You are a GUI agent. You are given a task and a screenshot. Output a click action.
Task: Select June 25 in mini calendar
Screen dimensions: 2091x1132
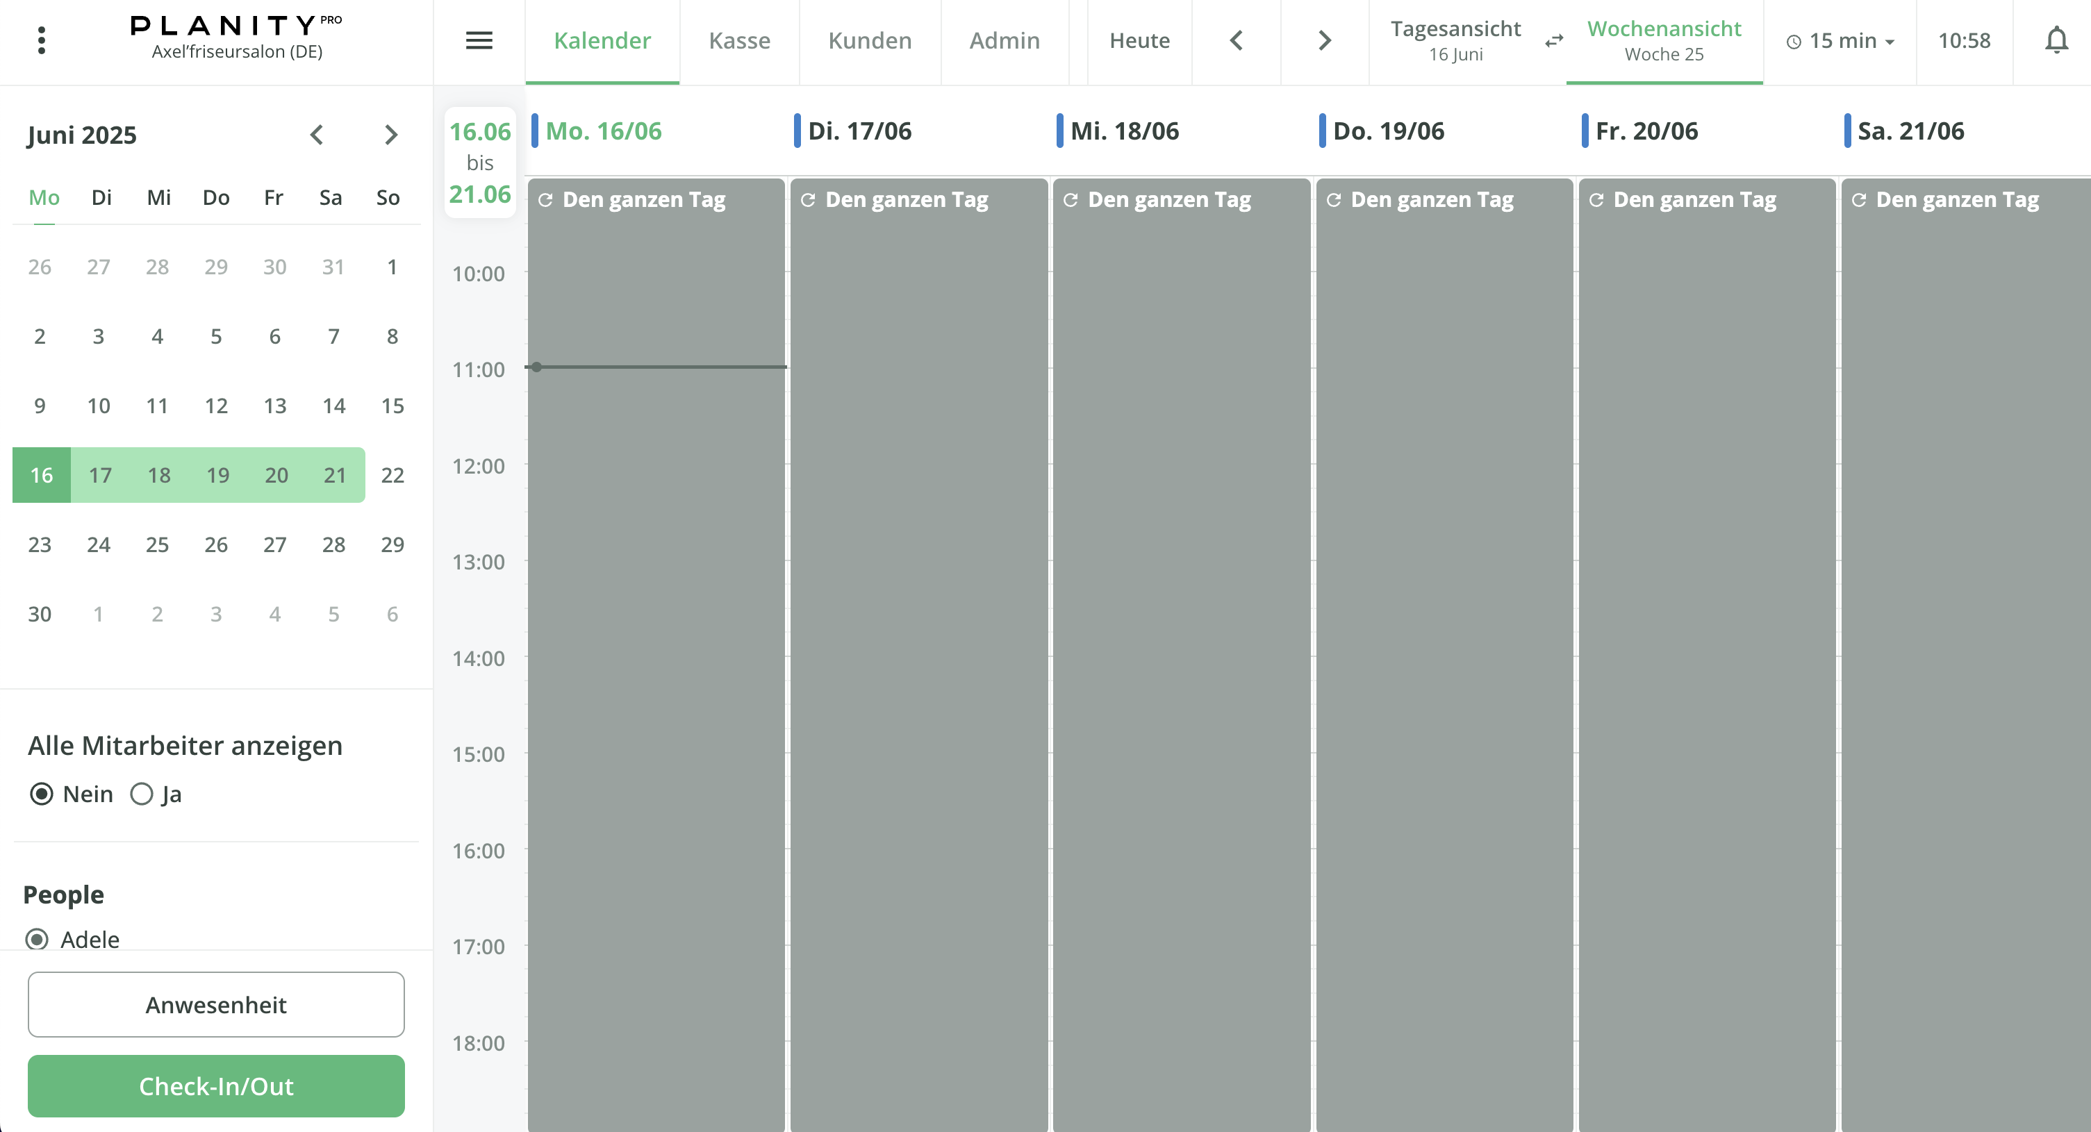(x=158, y=544)
